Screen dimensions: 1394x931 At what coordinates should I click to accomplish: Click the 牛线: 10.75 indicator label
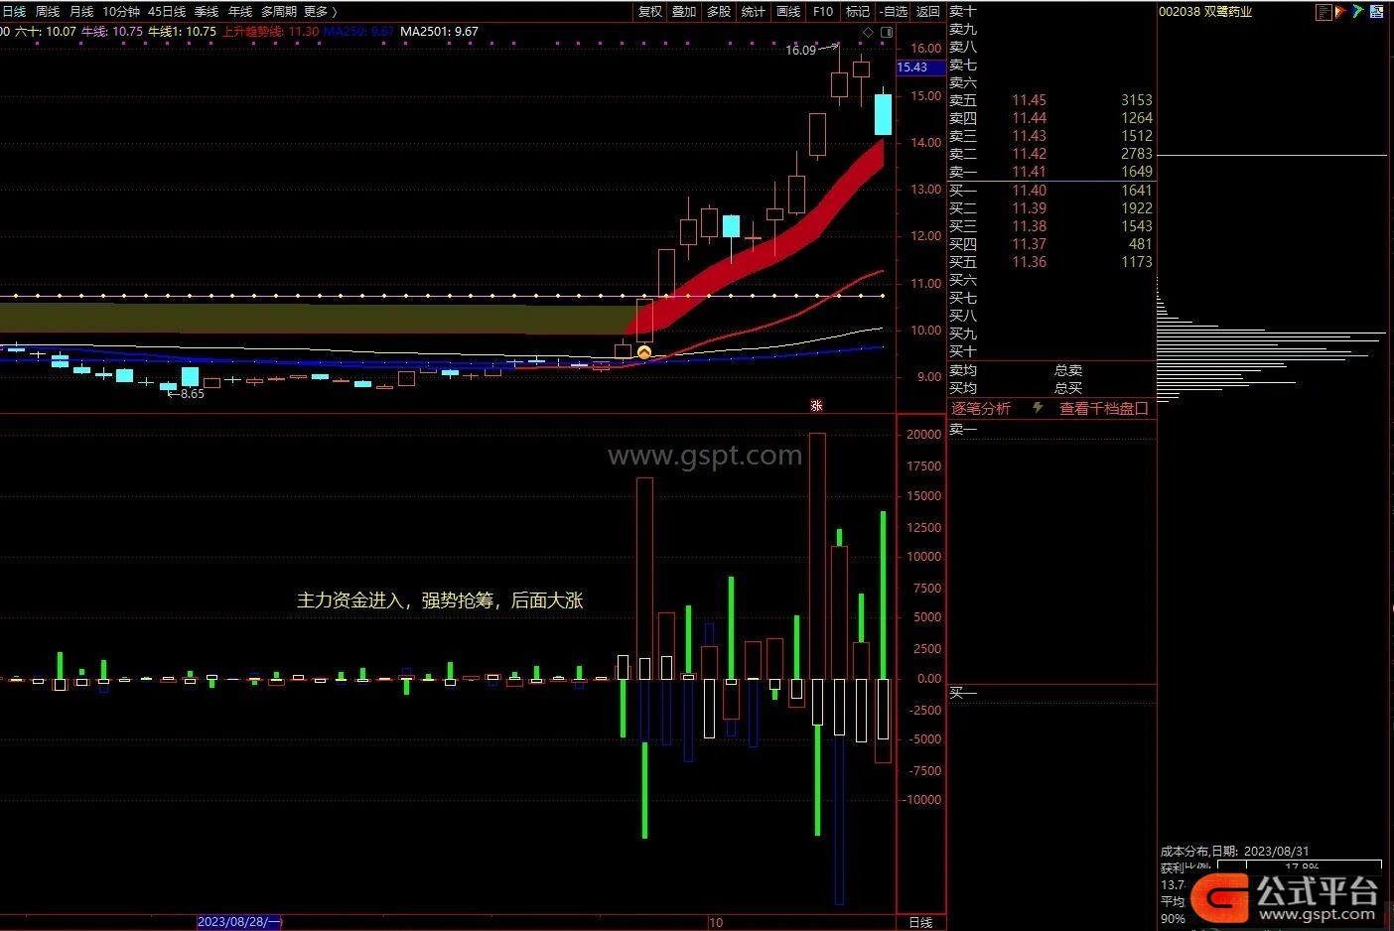click(112, 32)
